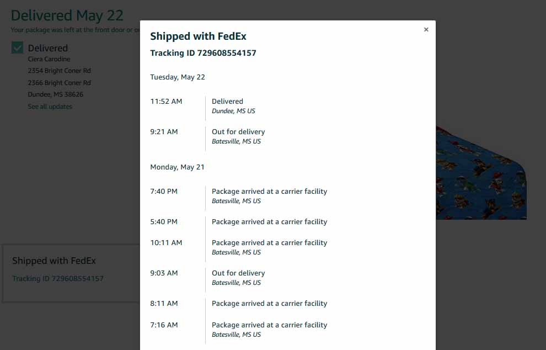Select the Tracking ID heading in popup
546x350 pixels.
pyautogui.click(x=203, y=53)
